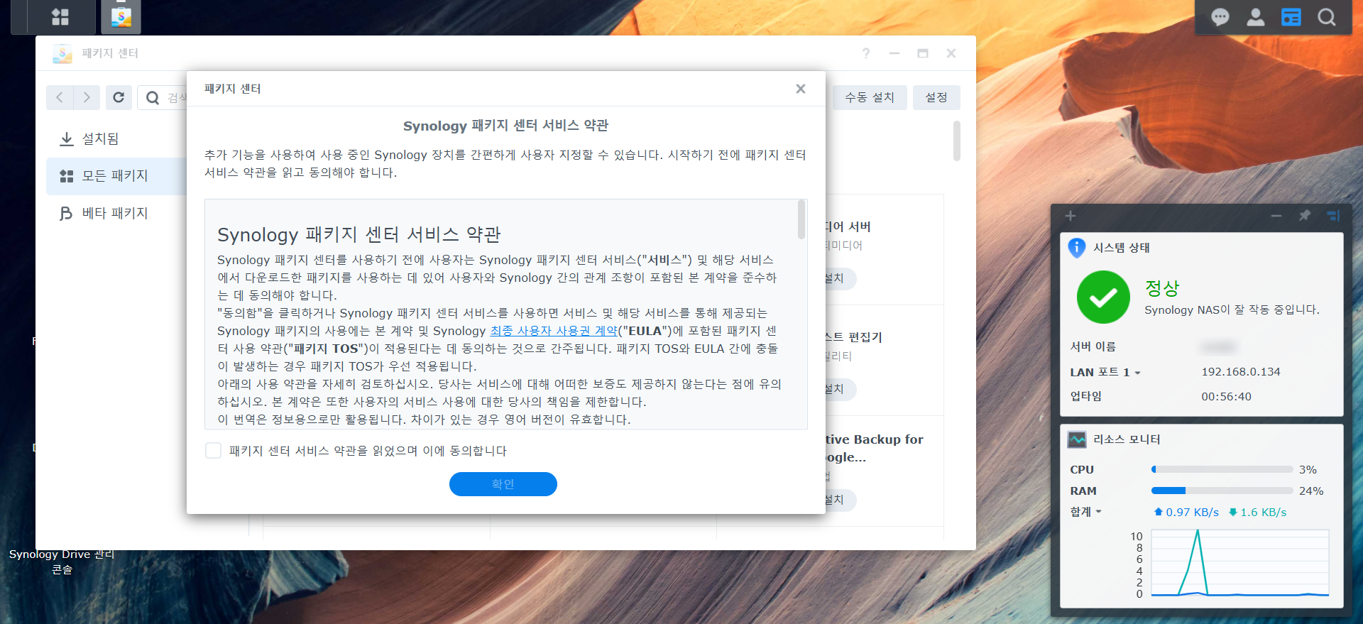Image resolution: width=1363 pixels, height=624 pixels.
Task: Click the widget panel add plus icon
Action: [1071, 216]
